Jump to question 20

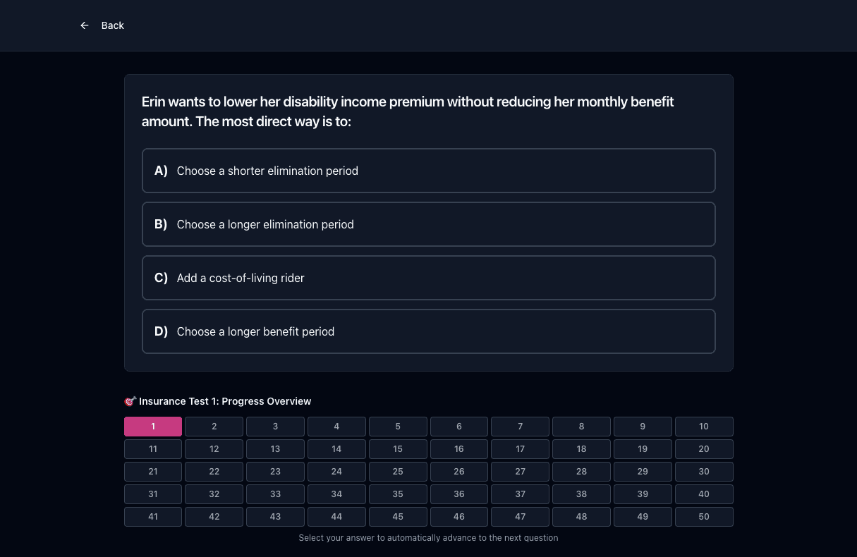tap(704, 449)
